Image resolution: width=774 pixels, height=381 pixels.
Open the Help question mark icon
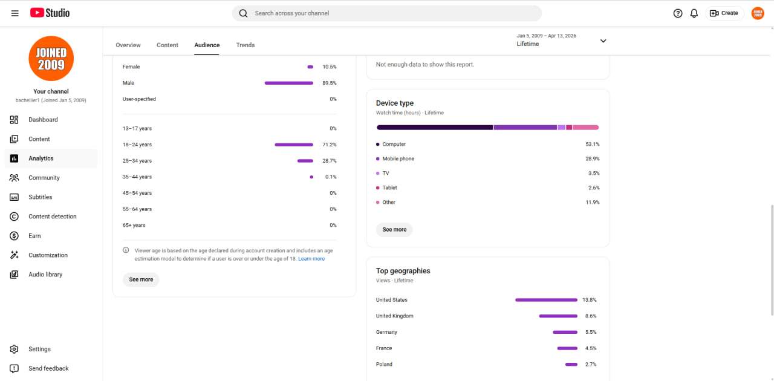(678, 13)
